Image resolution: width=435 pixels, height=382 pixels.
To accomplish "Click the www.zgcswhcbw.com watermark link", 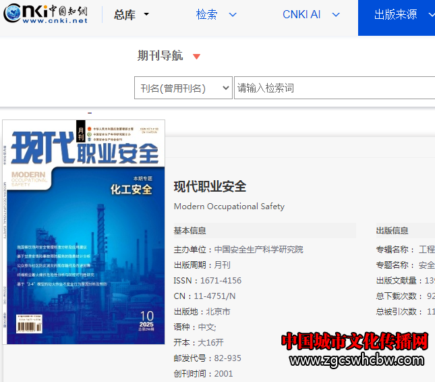I will 355,360.
